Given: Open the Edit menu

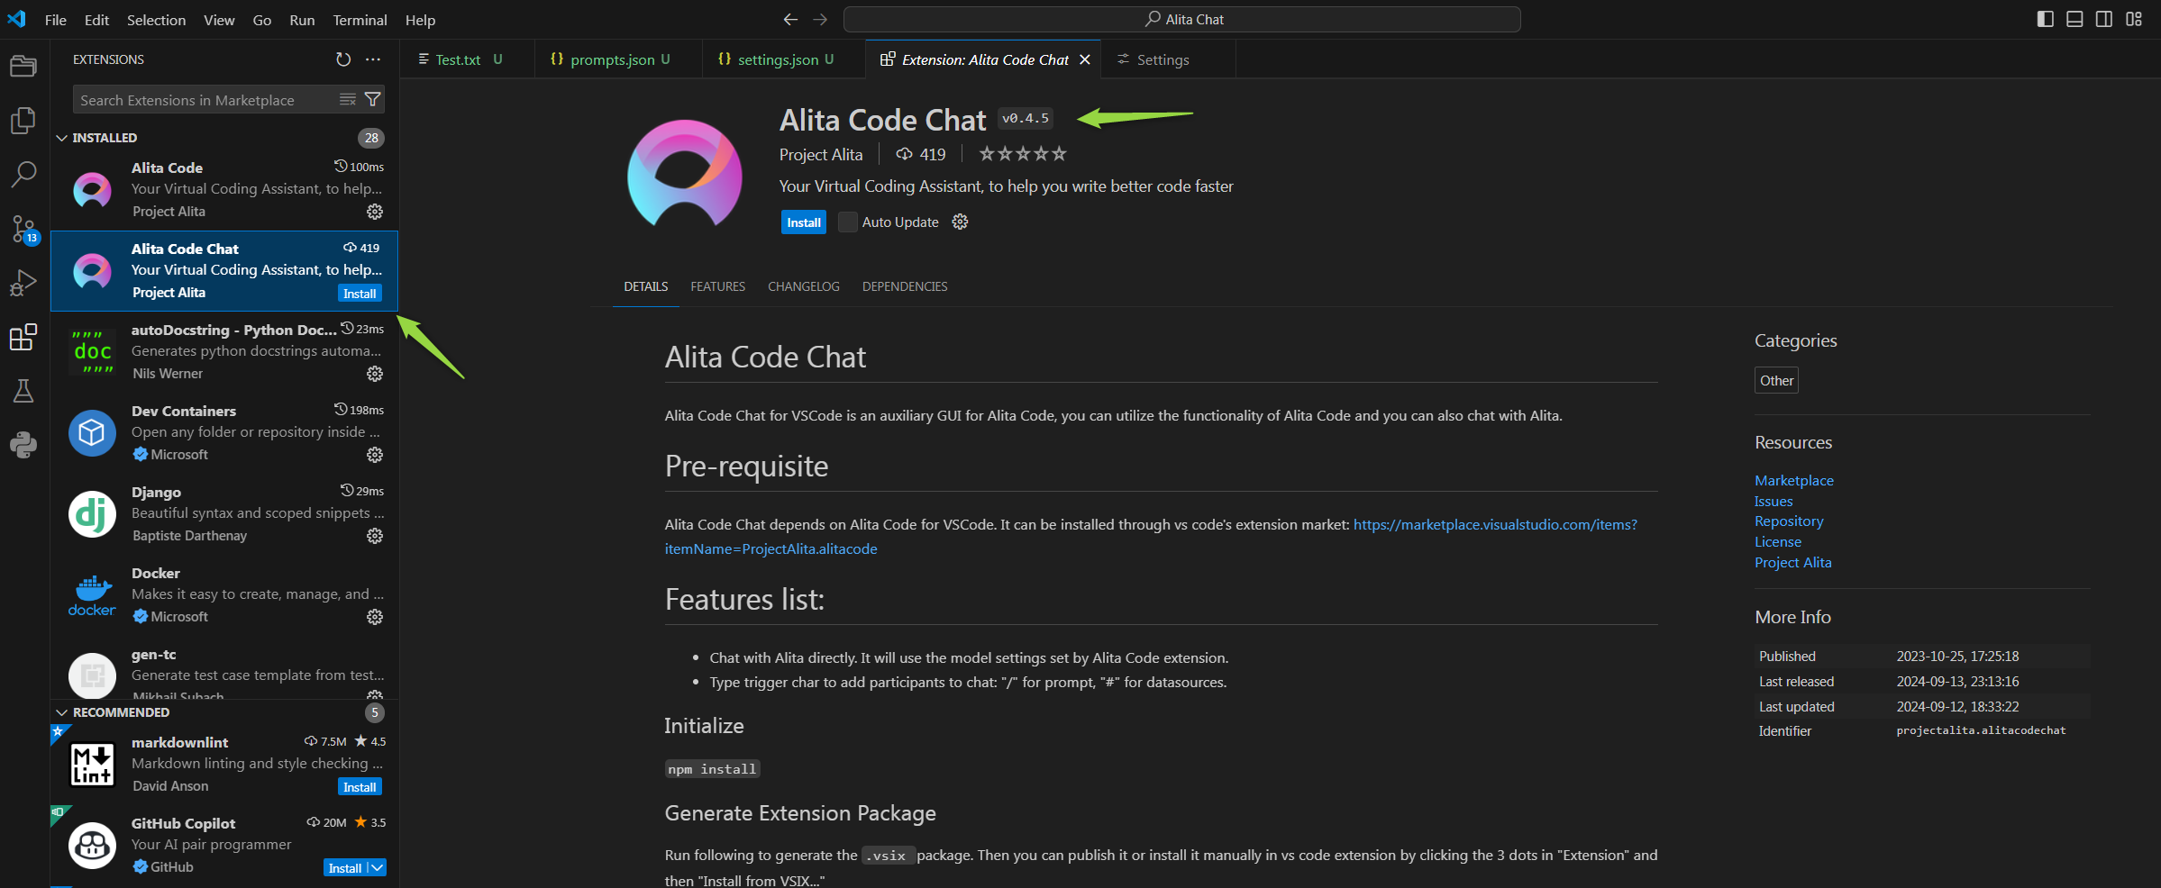Looking at the screenshot, I should (96, 20).
